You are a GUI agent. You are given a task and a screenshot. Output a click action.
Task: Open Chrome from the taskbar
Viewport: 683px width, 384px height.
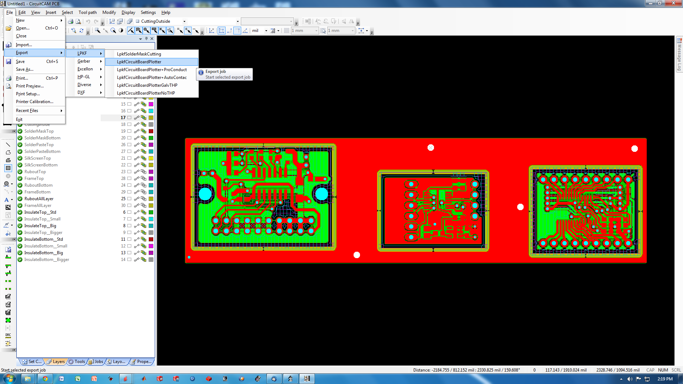pos(45,379)
